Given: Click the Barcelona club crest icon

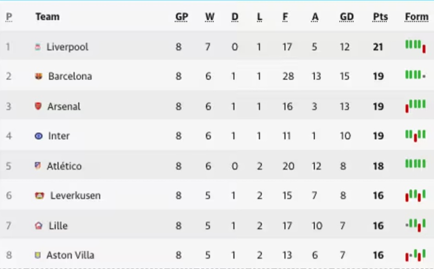Looking at the screenshot, I should [39, 76].
